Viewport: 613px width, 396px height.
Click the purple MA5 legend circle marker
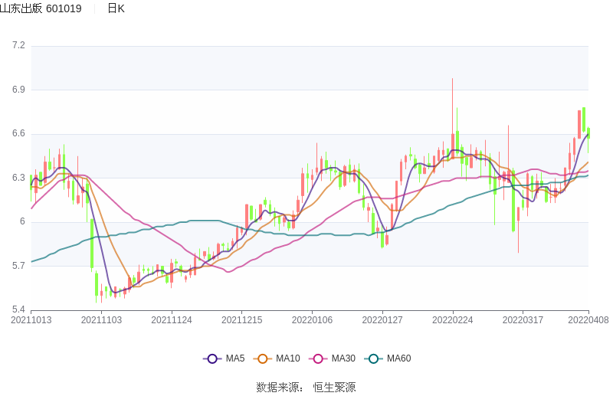[212, 358]
